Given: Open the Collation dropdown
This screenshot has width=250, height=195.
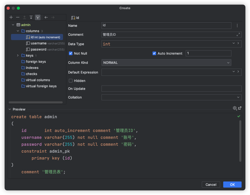Looking at the screenshot, I should click(171, 97).
